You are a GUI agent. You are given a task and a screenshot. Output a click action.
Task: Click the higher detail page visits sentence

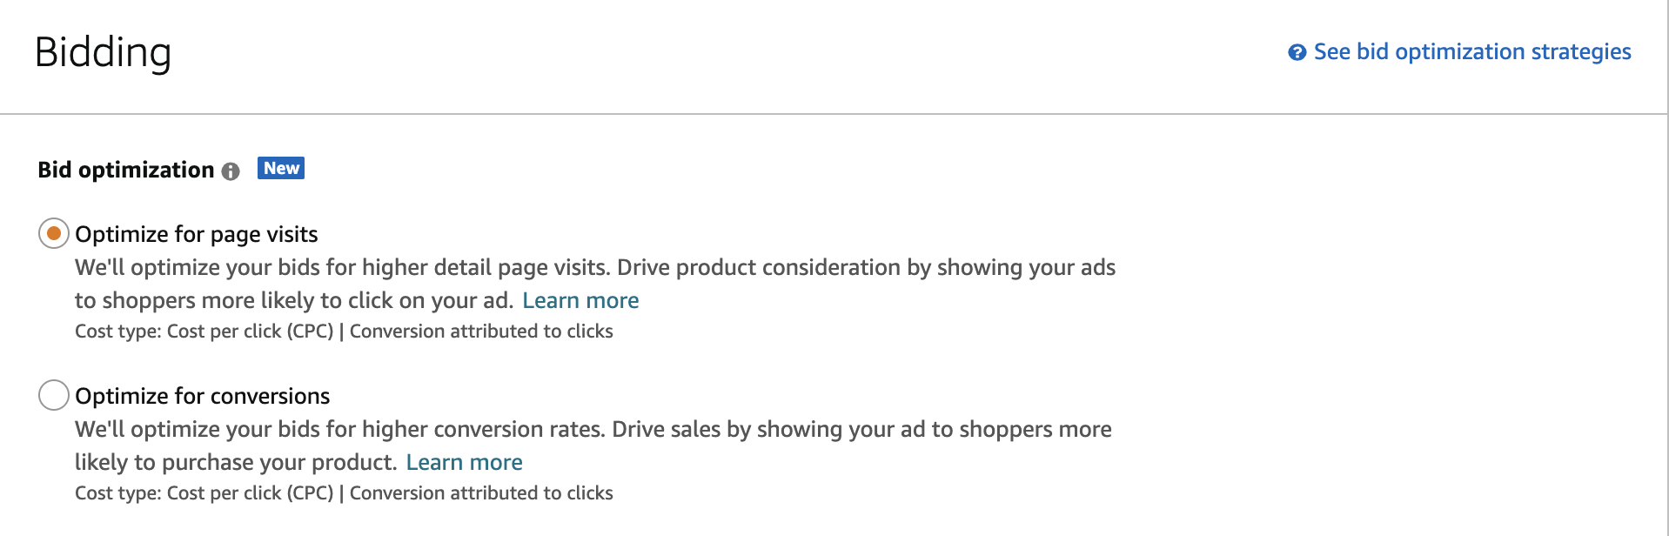pos(343,267)
